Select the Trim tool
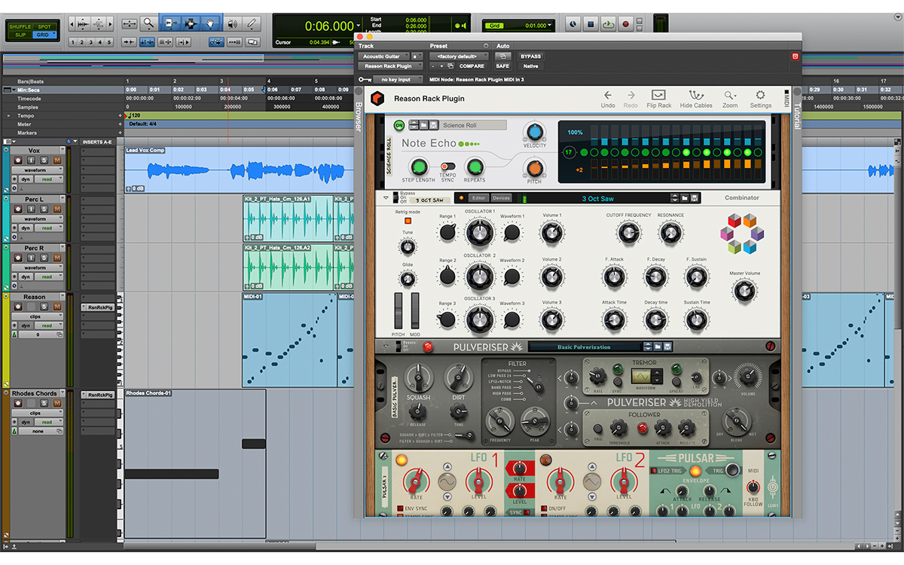The image size is (904, 565). tap(171, 24)
